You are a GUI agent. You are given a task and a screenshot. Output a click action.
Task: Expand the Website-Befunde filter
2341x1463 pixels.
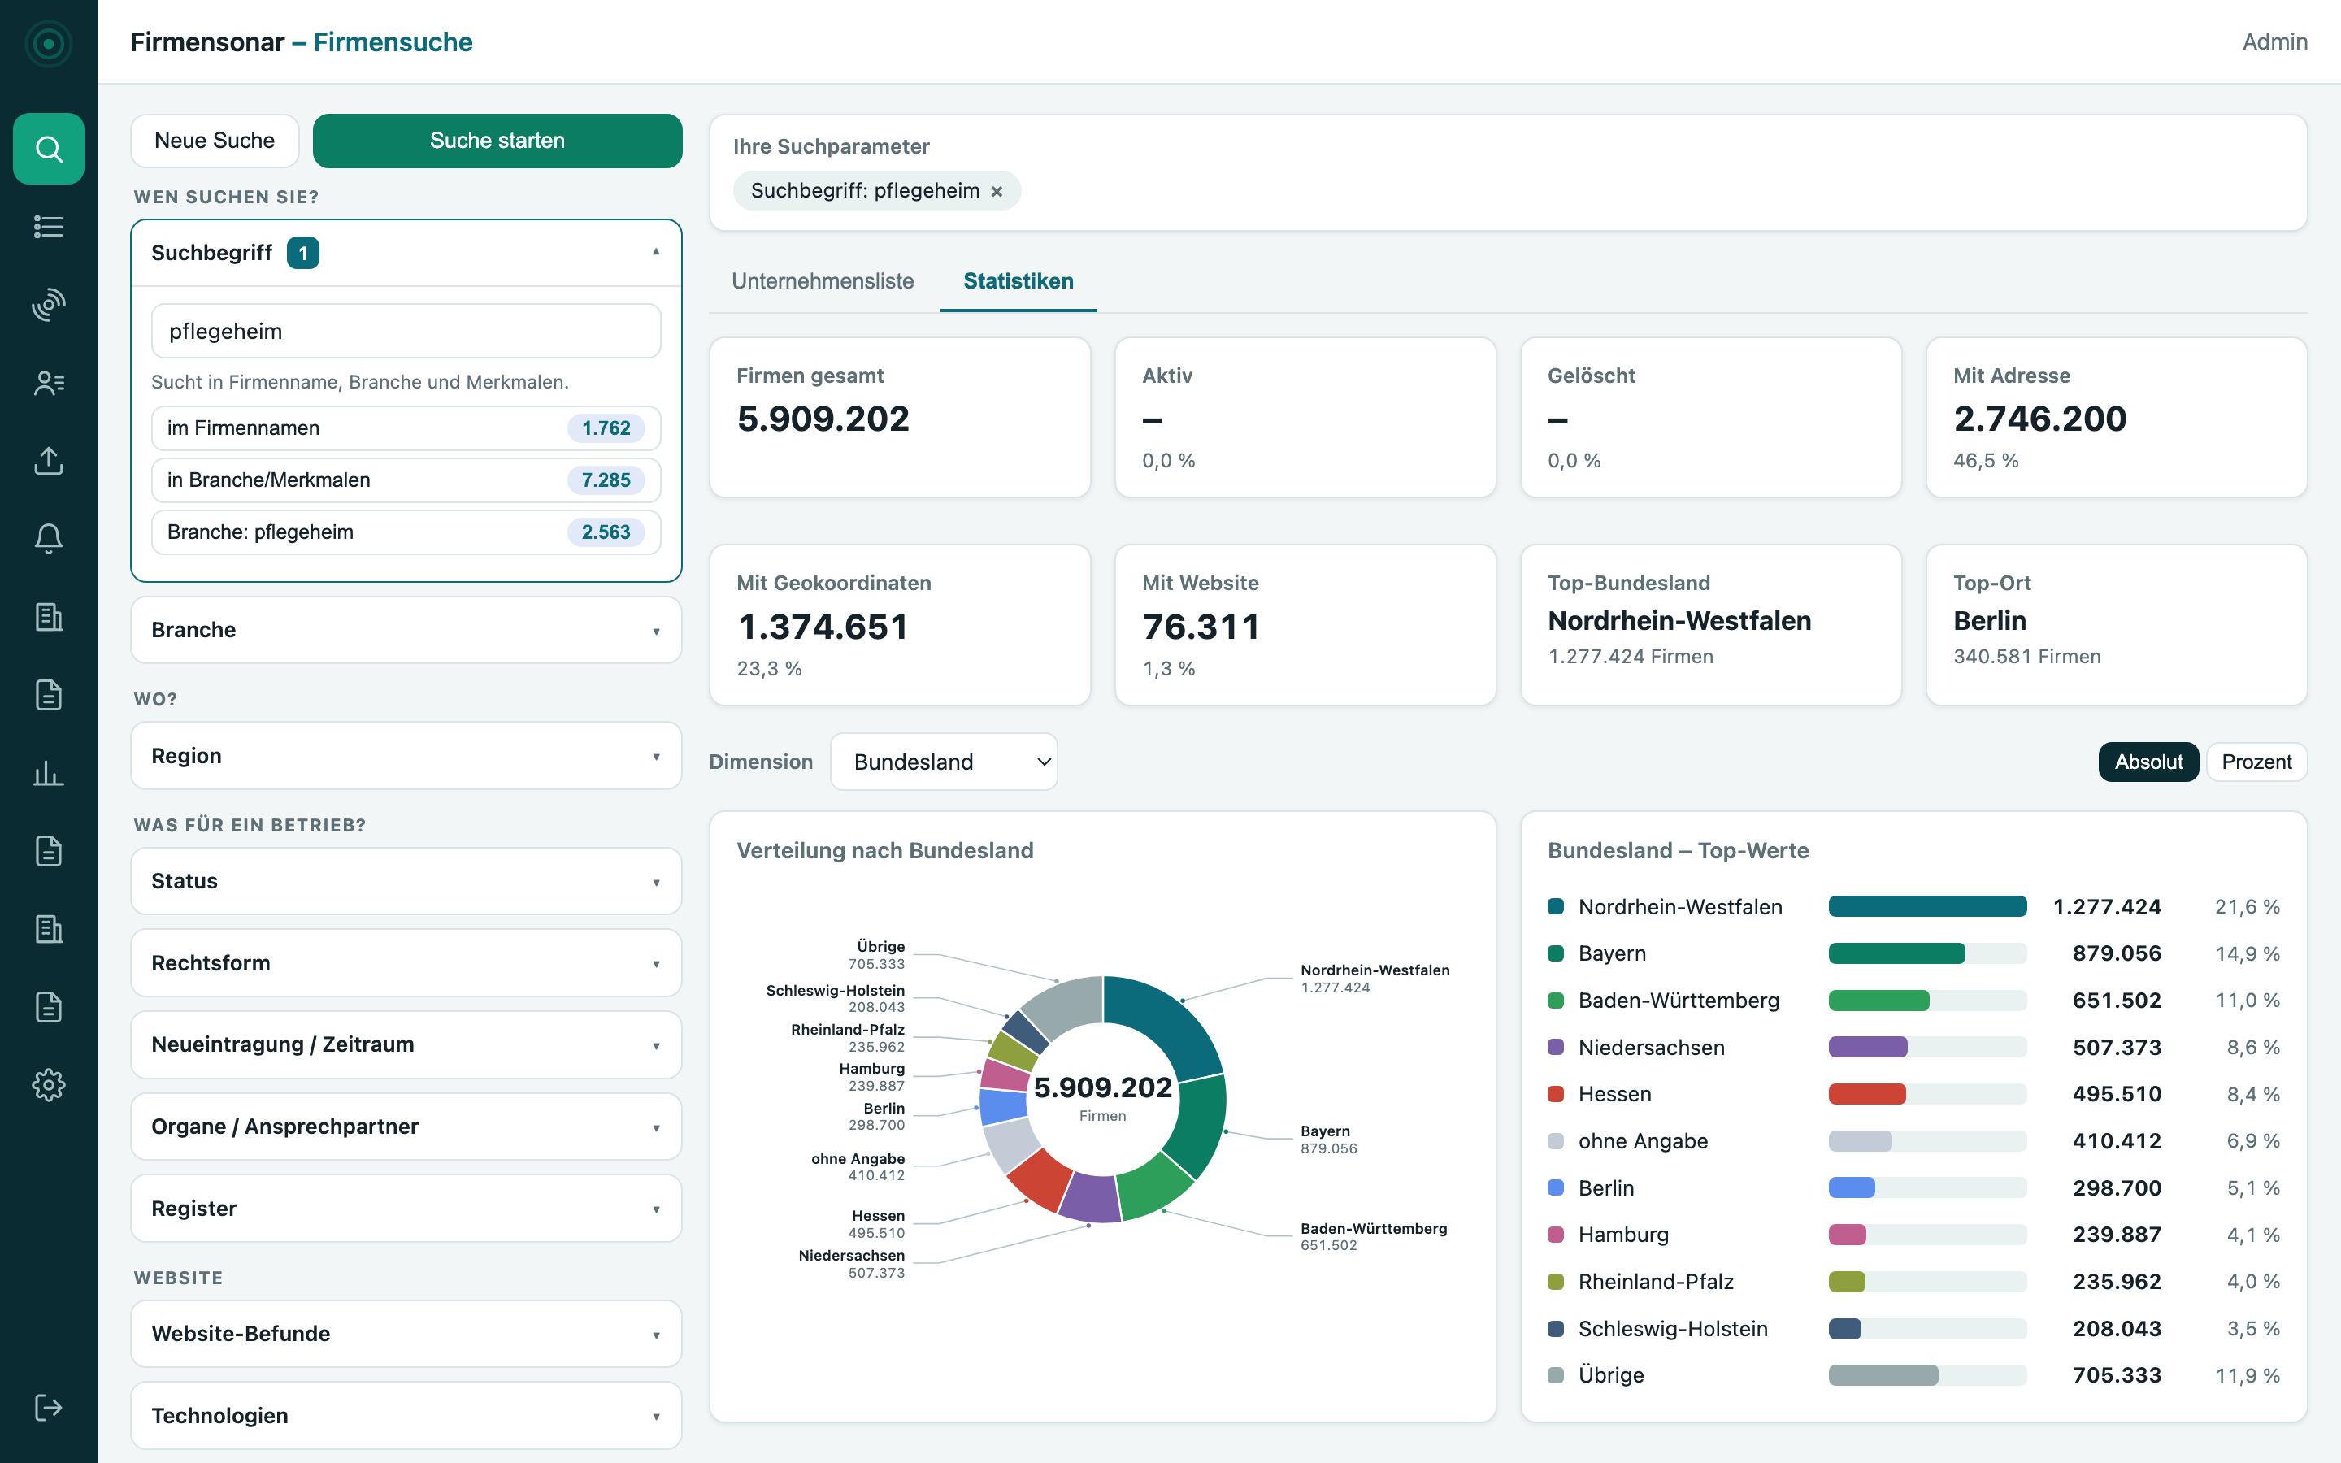pos(406,1333)
